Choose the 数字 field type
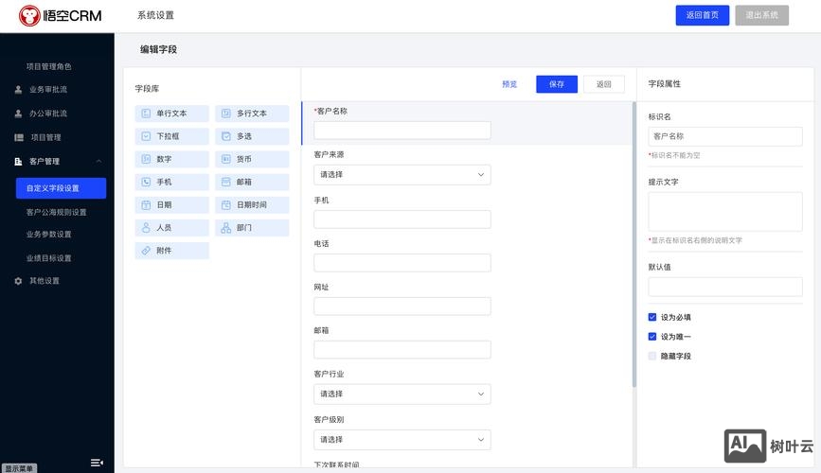Image resolution: width=821 pixels, height=473 pixels. coord(171,159)
